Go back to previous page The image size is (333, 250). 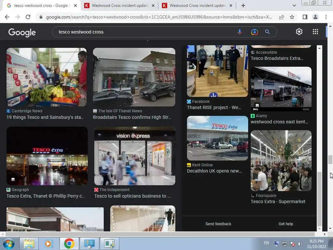7,17
